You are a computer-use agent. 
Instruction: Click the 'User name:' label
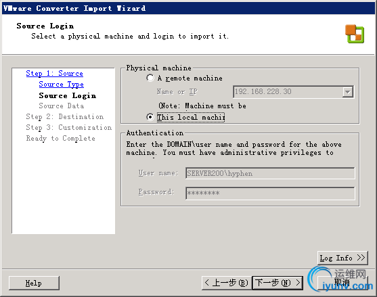coord(158,173)
